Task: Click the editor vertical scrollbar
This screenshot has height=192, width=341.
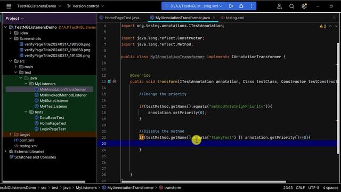Action: coord(338,98)
